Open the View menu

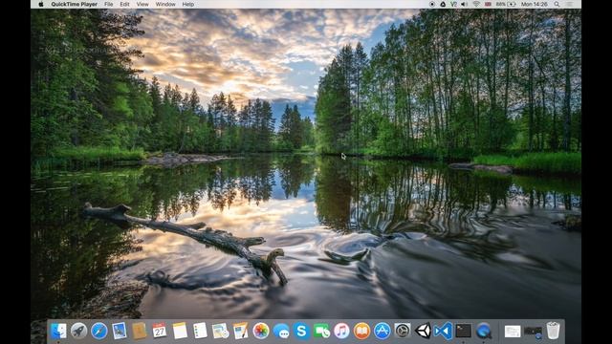[142, 4]
